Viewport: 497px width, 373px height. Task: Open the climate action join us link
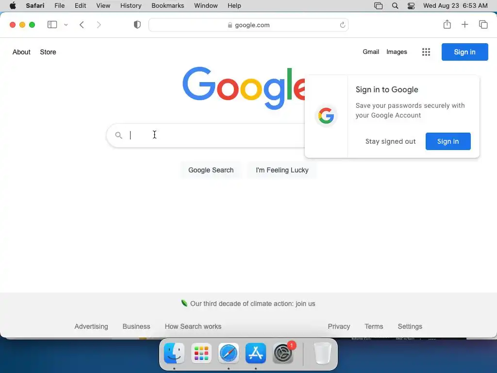(252, 304)
